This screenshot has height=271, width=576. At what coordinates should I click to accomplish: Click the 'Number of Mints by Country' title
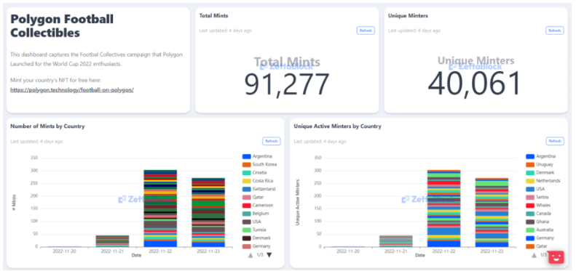pyautogui.click(x=47, y=126)
